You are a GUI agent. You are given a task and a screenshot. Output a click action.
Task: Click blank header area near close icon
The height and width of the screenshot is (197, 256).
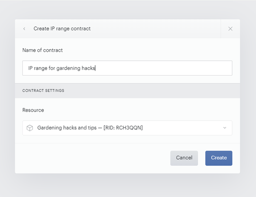(155, 29)
